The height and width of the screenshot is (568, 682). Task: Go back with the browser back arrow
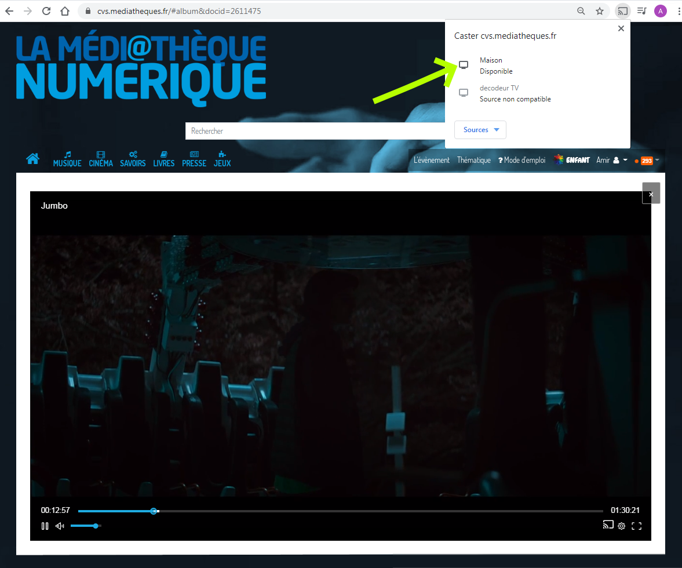coord(9,11)
